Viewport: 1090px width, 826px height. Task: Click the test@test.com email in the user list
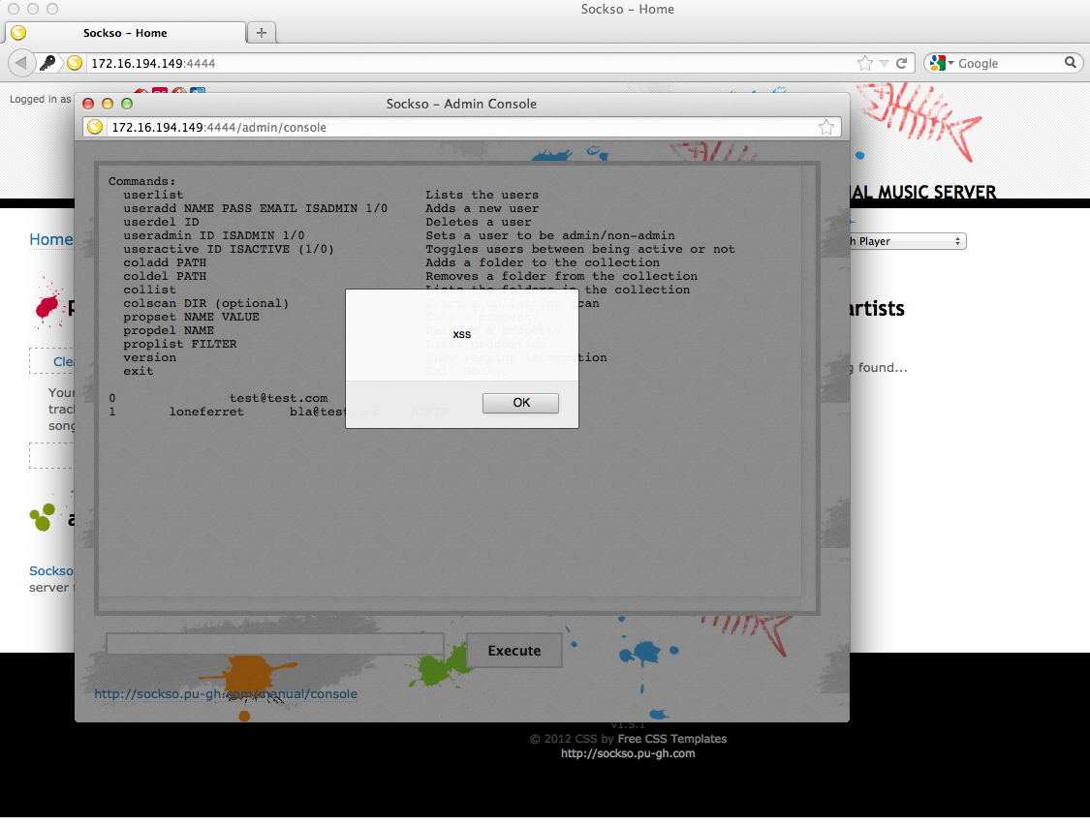(x=279, y=398)
